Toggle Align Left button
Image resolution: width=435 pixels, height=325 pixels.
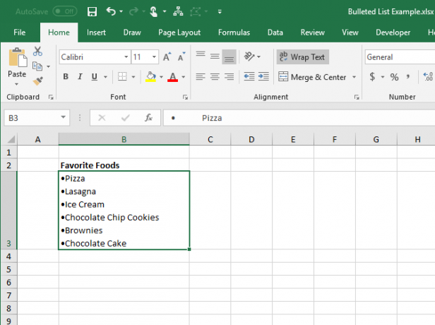tap(201, 76)
